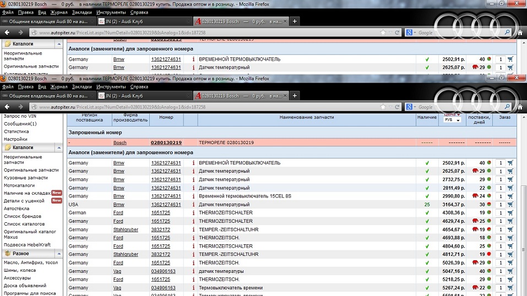This screenshot has height=296, width=527.
Task: Open info icon for Временной термовыключатель 15CEL 8S
Action: (x=193, y=196)
